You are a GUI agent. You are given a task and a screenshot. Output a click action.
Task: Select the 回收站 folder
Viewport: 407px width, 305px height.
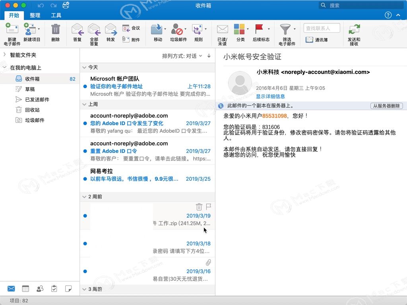[40, 110]
